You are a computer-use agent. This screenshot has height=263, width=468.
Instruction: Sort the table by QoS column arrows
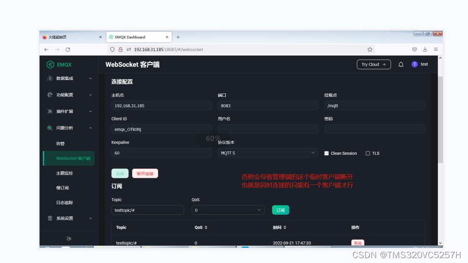[206, 228]
